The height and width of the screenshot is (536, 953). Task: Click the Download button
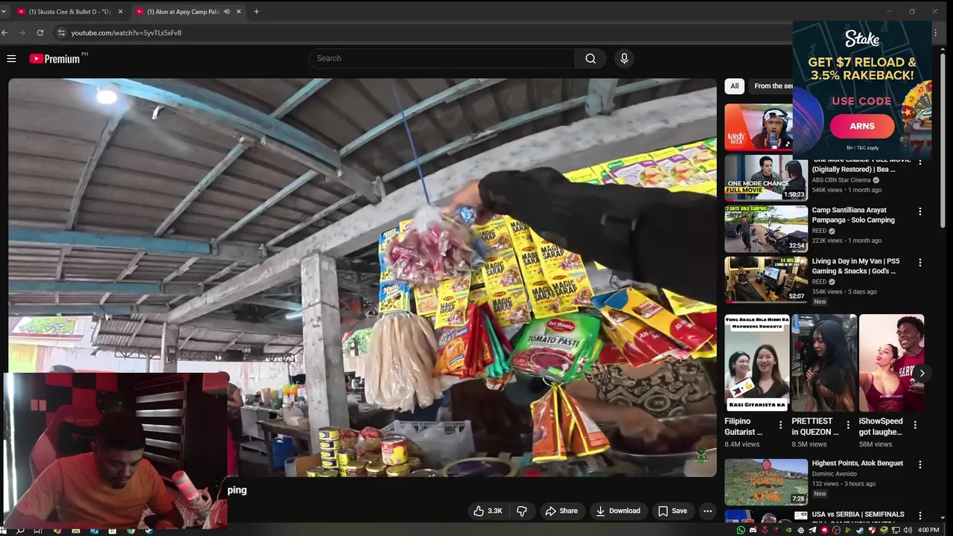(x=618, y=511)
